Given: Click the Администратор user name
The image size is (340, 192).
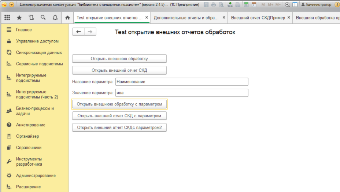Looking at the screenshot, I should point(316,4).
